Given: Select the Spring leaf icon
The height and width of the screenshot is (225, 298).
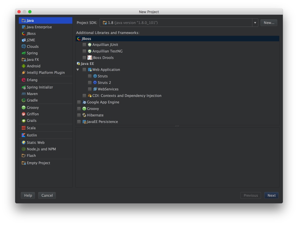Looking at the screenshot, I should point(24,53).
